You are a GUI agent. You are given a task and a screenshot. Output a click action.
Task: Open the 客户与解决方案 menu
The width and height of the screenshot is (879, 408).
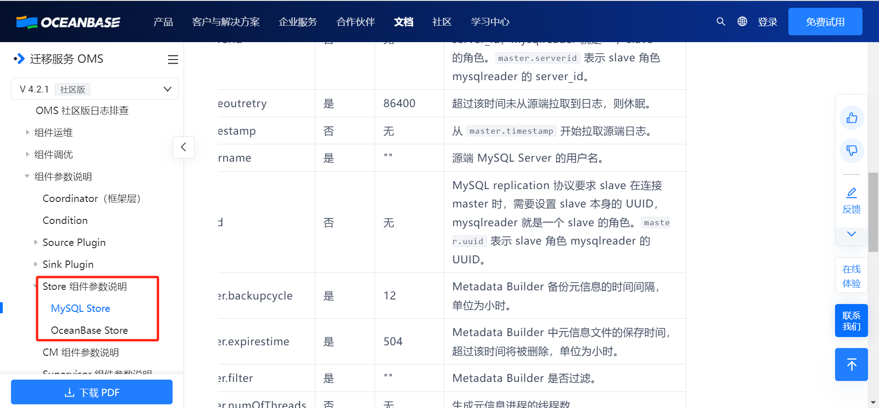coord(226,22)
